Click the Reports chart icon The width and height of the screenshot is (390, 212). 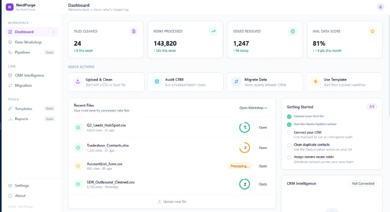[x=10, y=119]
